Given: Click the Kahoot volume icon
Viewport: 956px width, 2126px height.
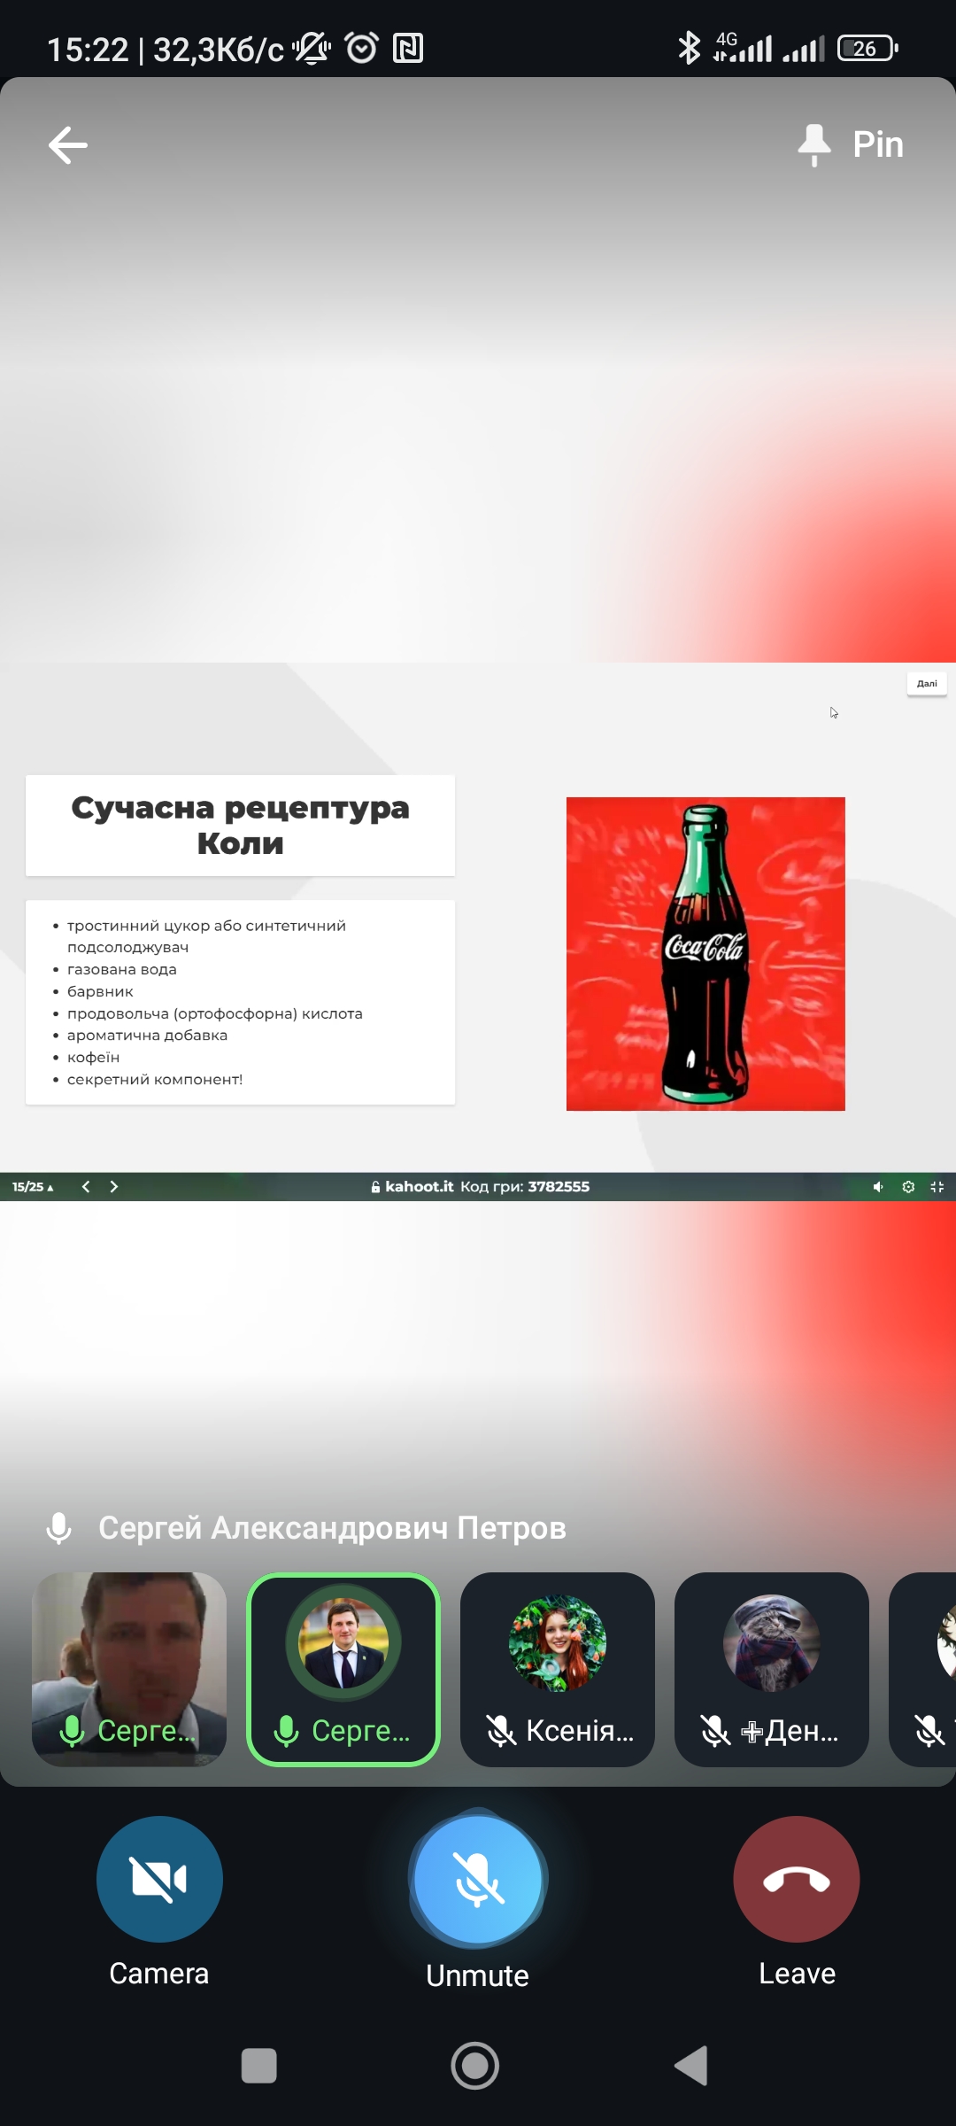Looking at the screenshot, I should coord(878,1187).
